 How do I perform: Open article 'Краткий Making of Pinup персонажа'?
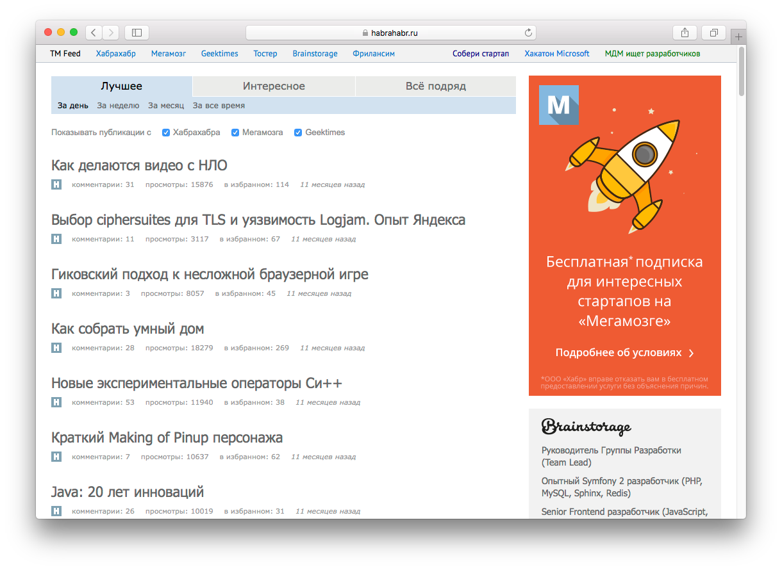pyautogui.click(x=167, y=437)
